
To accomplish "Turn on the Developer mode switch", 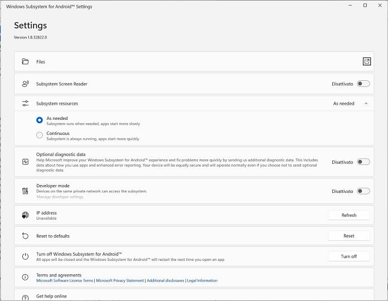I will [x=363, y=191].
